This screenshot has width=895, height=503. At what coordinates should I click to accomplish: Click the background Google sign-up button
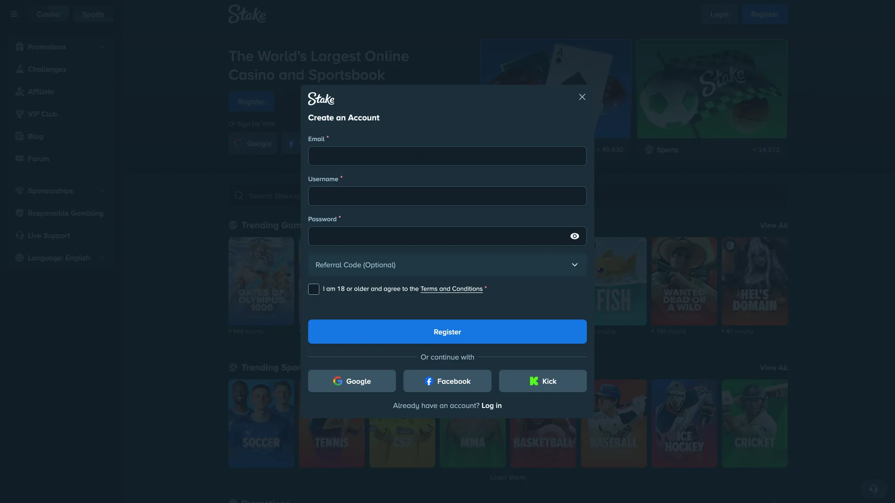tap(253, 143)
